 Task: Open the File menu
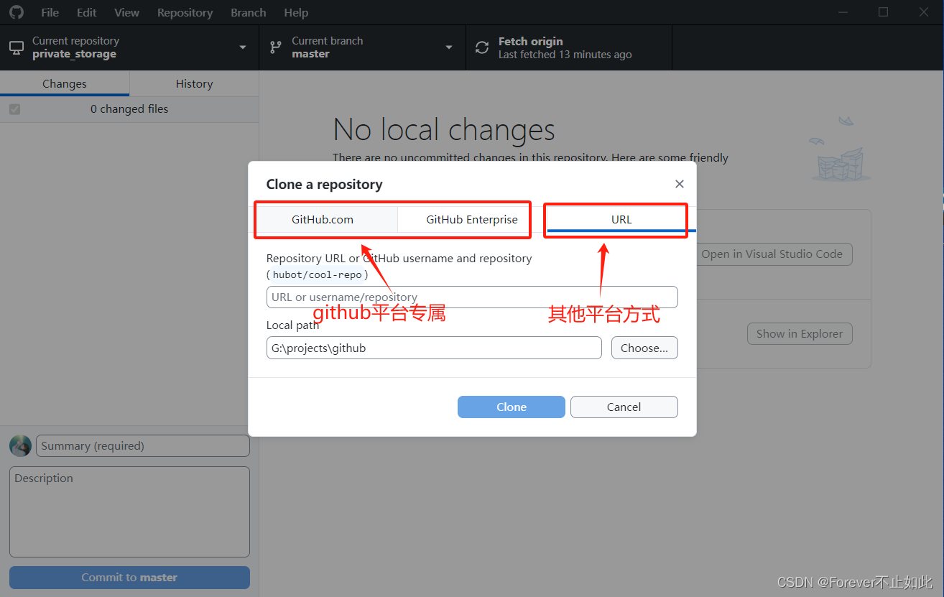point(50,12)
